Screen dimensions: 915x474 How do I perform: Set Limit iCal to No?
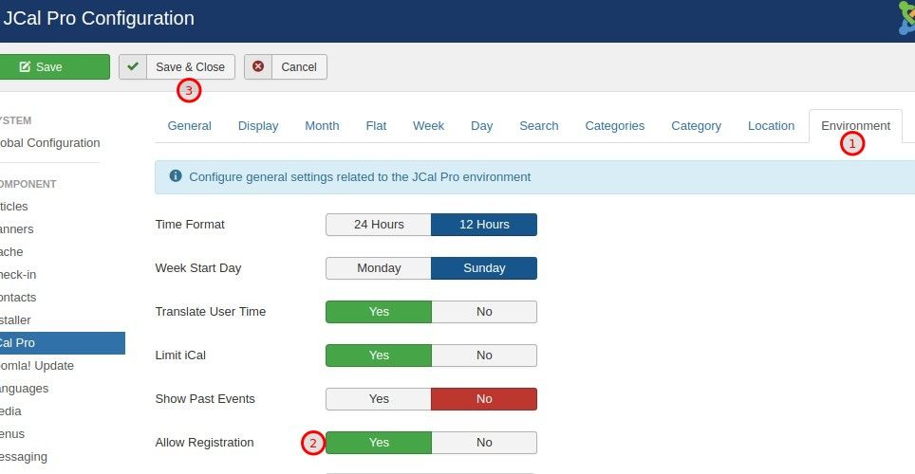tap(484, 355)
